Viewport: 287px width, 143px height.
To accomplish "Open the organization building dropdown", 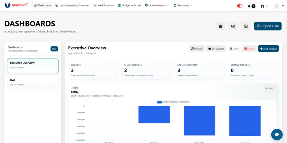I will coord(264,6).
